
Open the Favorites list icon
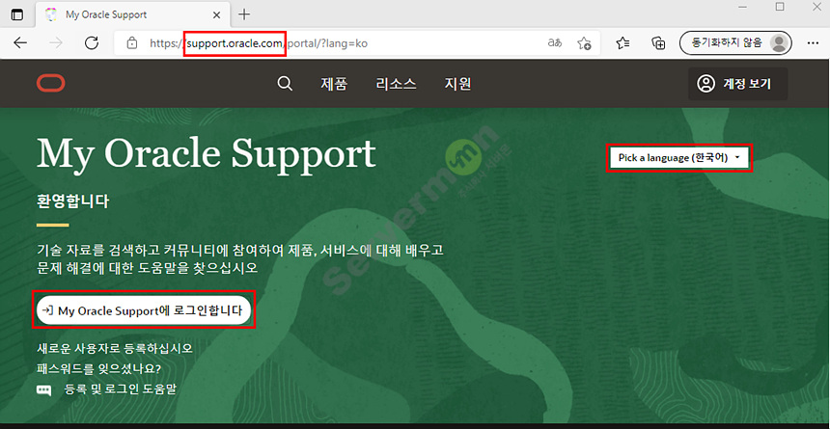[623, 43]
